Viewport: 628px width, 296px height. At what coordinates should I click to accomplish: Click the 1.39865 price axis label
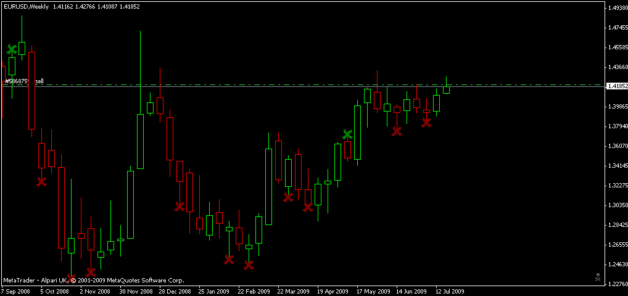pos(617,107)
